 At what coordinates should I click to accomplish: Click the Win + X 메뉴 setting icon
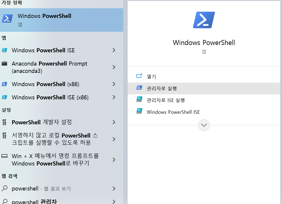[x=4, y=156]
